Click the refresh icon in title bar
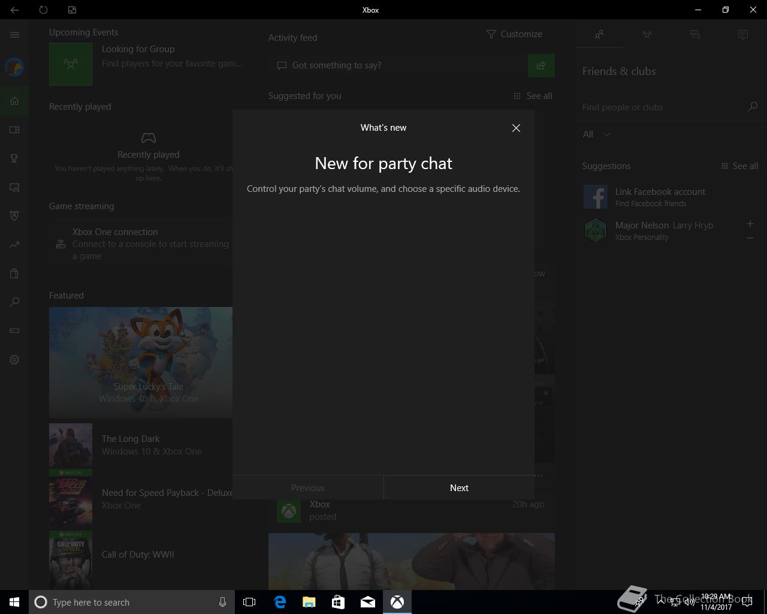The height and width of the screenshot is (614, 767). pyautogui.click(x=43, y=10)
